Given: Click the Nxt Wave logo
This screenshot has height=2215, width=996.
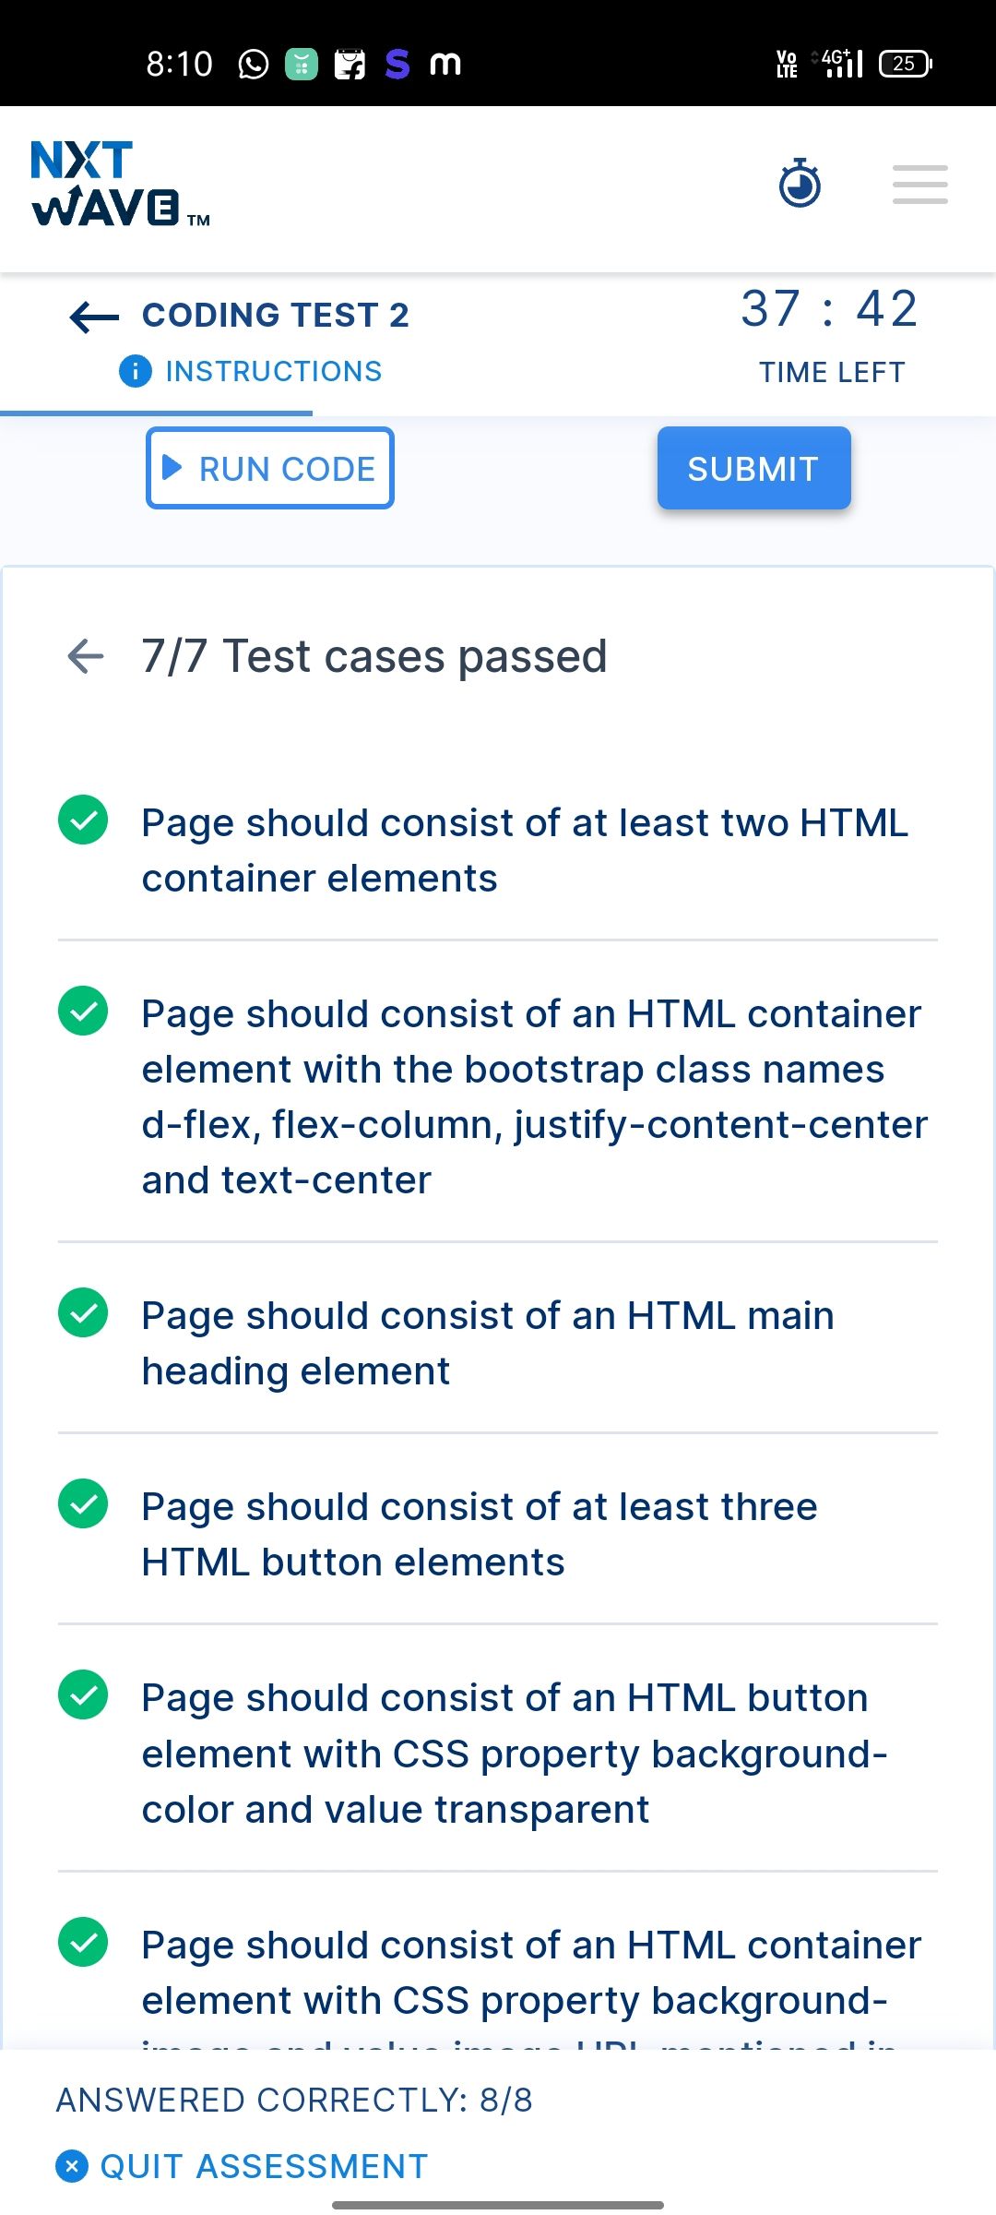Looking at the screenshot, I should point(121,184).
